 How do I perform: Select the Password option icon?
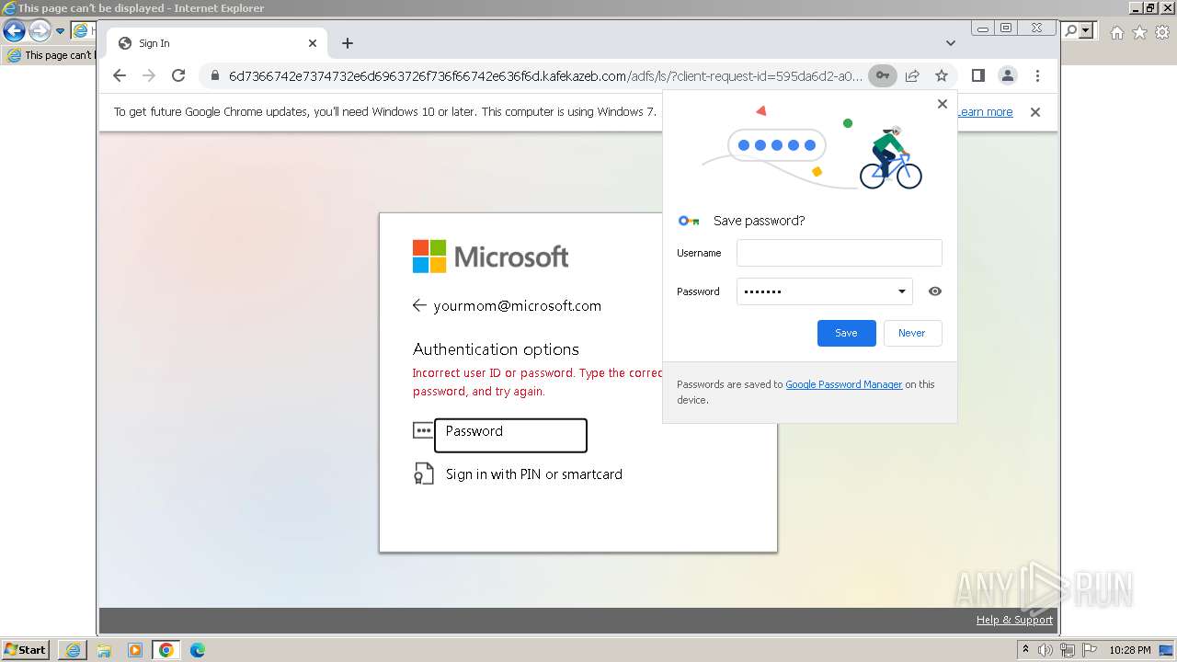(x=423, y=430)
